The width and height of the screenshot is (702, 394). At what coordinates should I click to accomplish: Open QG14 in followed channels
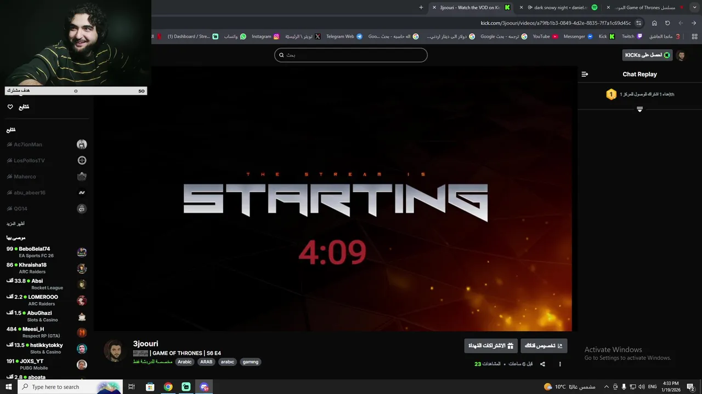click(x=47, y=208)
